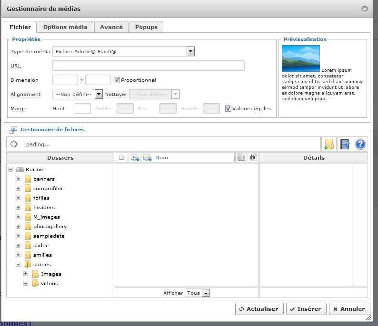Click the sort icon beside Nom
Viewport: 378px width, 326px height.
147,157
